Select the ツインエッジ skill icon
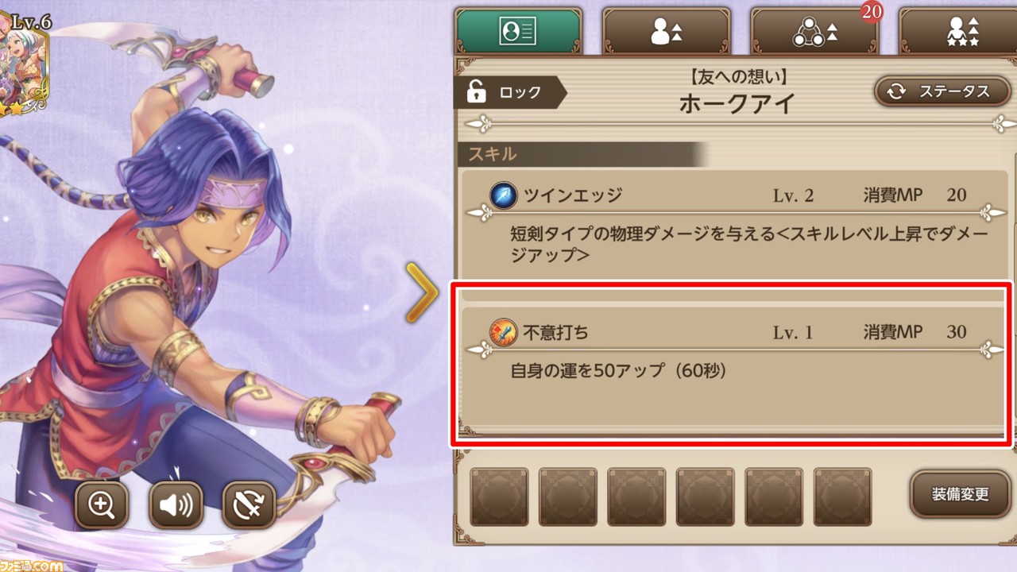 coord(503,195)
